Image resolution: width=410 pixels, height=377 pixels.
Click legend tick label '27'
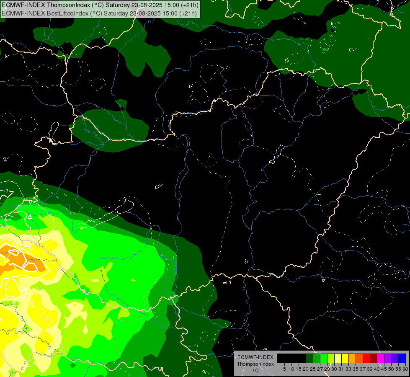[x=320, y=369]
